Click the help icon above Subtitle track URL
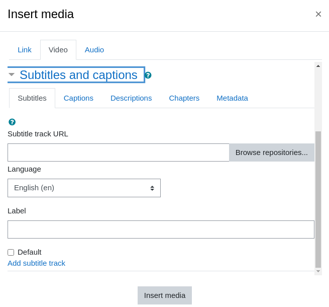 point(12,122)
